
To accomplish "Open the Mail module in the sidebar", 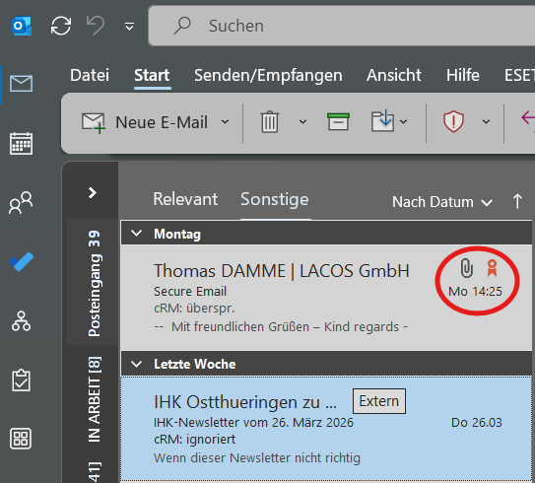I will (21, 84).
